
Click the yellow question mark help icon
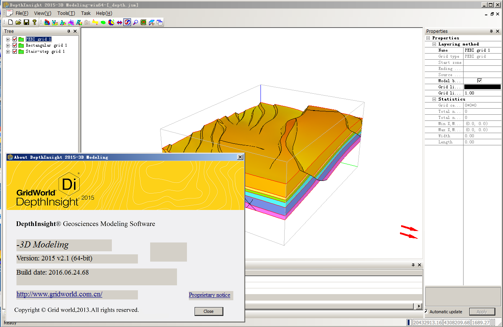[34, 23]
